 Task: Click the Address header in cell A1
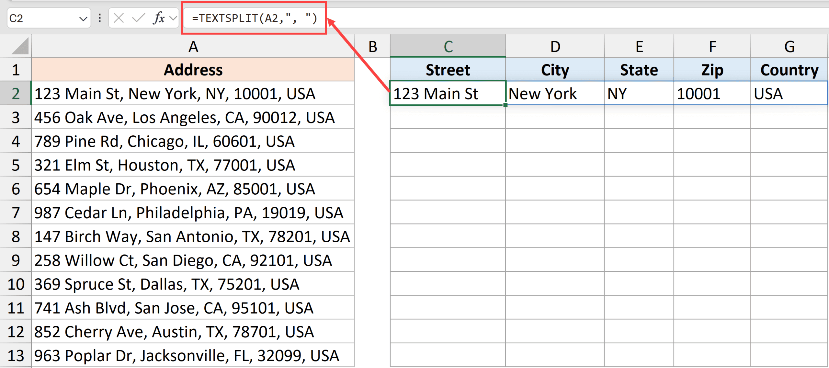[193, 69]
